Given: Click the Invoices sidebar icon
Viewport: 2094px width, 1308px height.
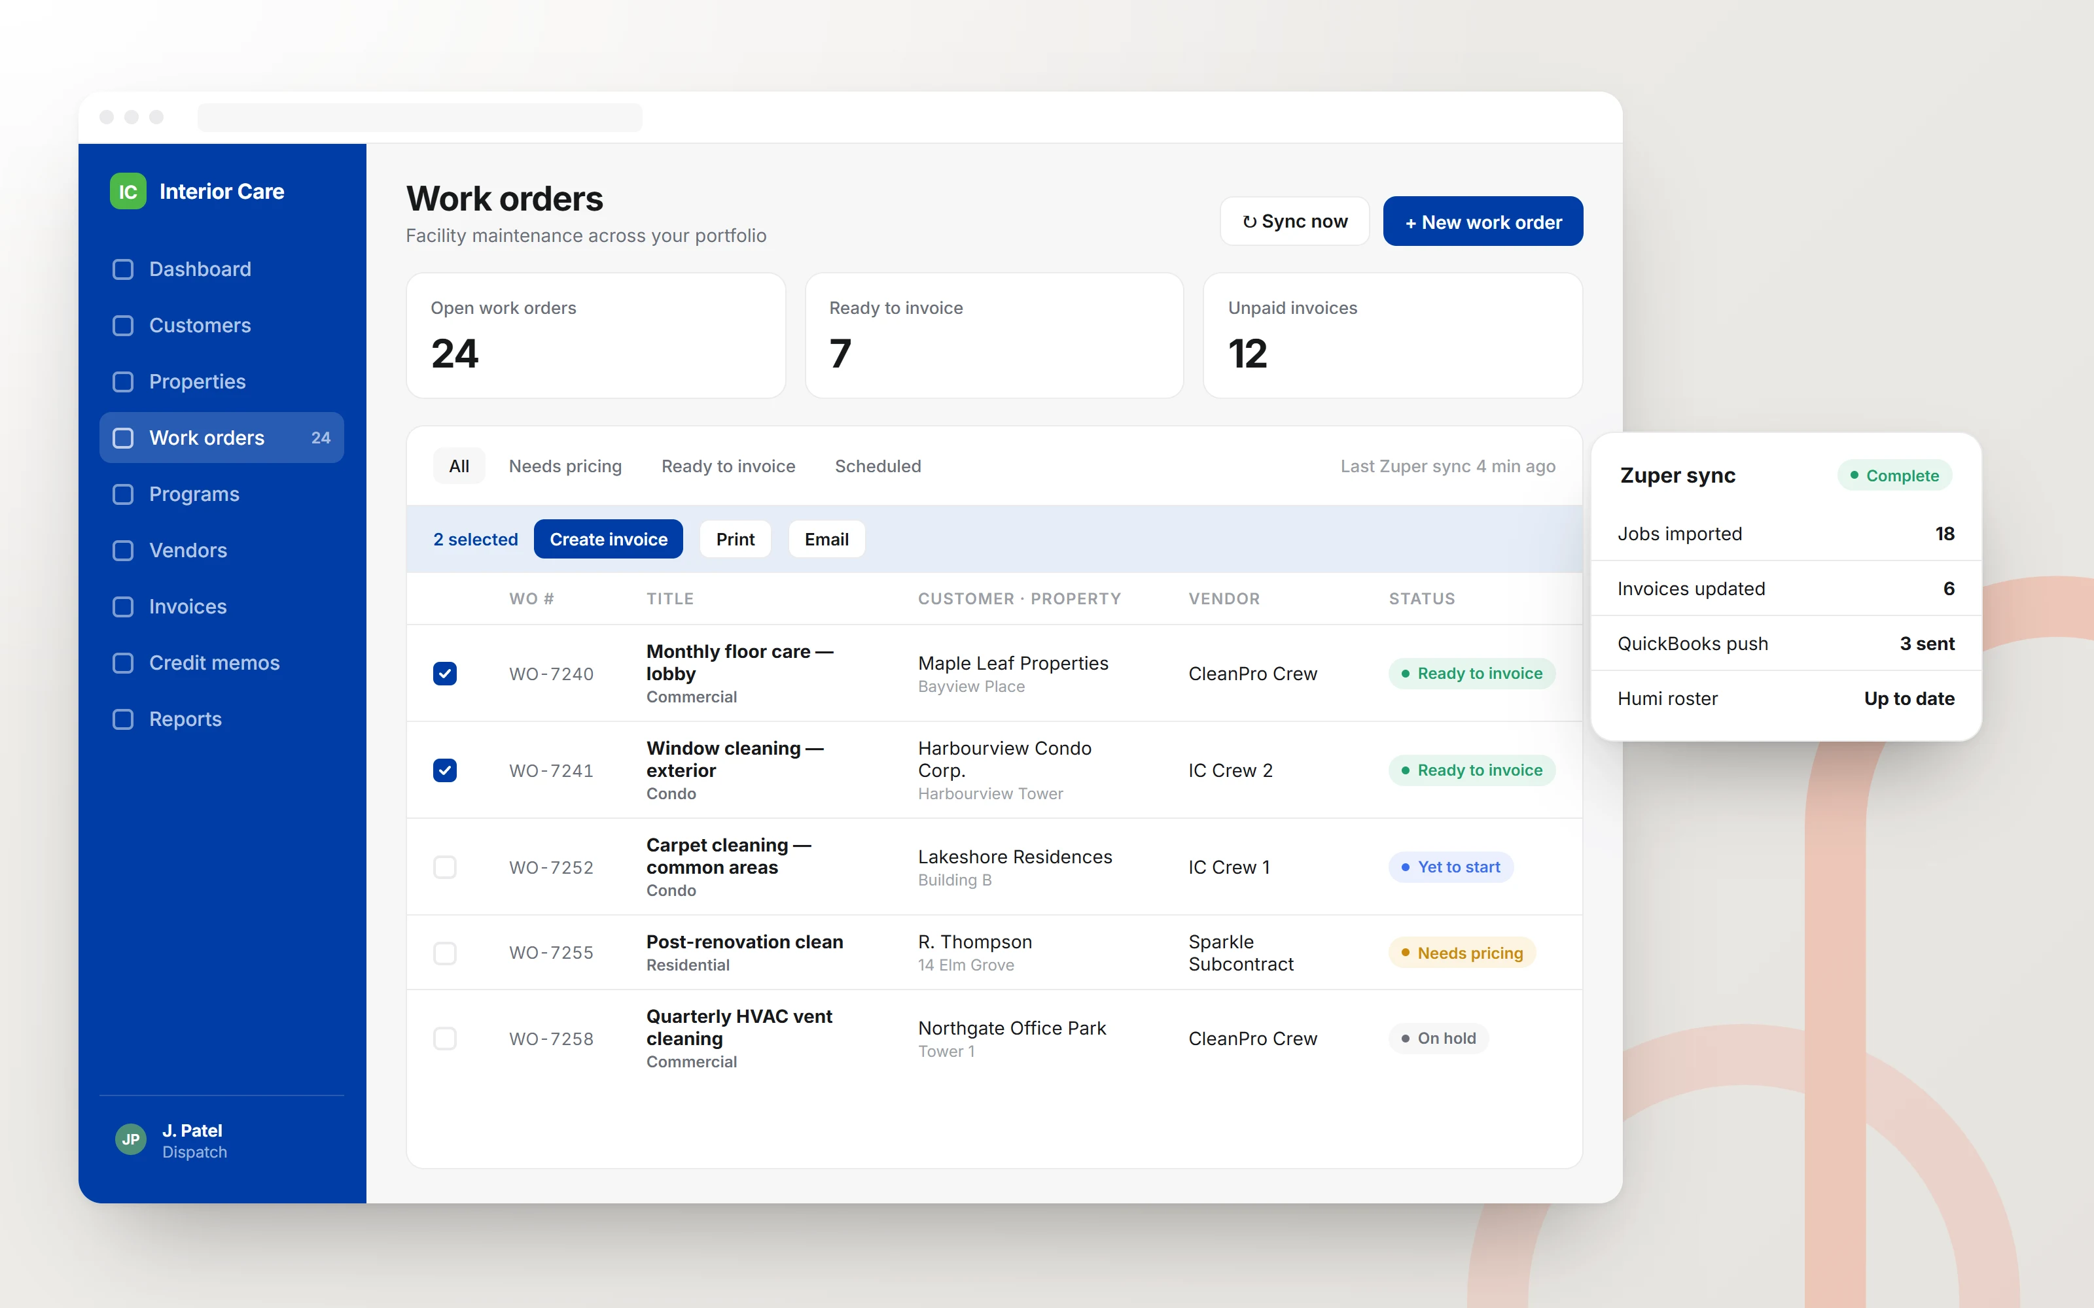Looking at the screenshot, I should (123, 606).
